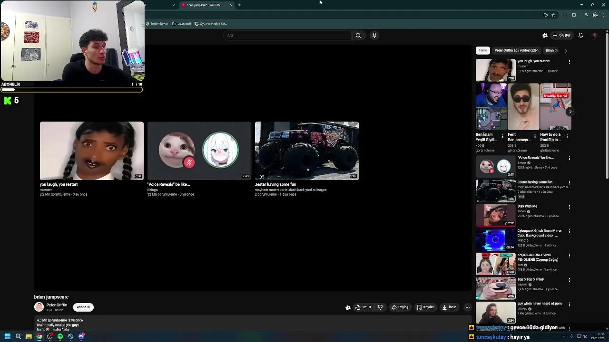The image size is (609, 342).
Task: Open 'yayın stuff' bookmarks folder
Action: coord(182,24)
